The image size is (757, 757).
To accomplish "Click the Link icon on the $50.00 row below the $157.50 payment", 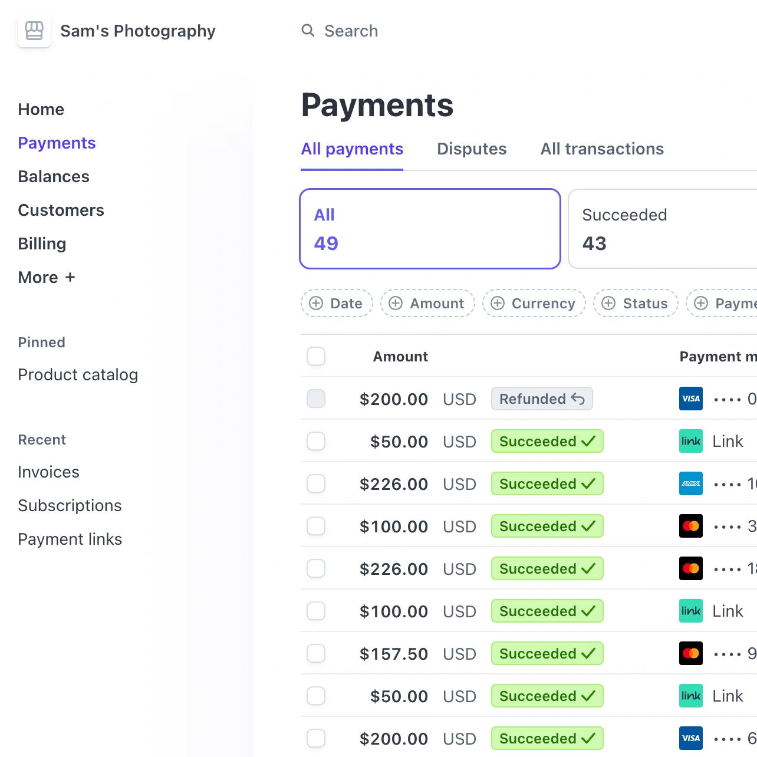I will [x=691, y=696].
